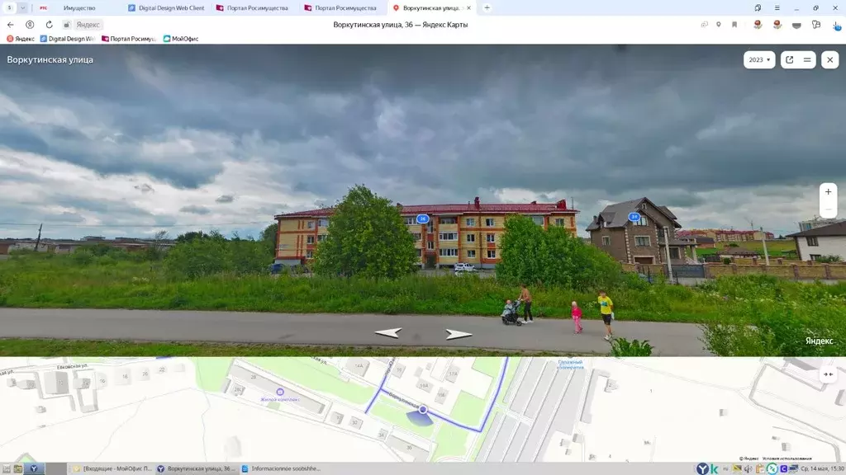Click the panorama position marker on the map

point(423,409)
